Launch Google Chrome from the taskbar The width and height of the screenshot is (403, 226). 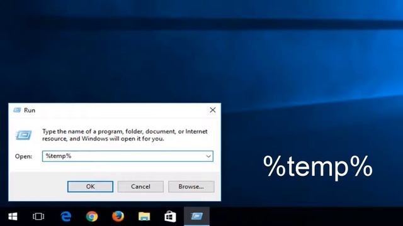click(92, 217)
